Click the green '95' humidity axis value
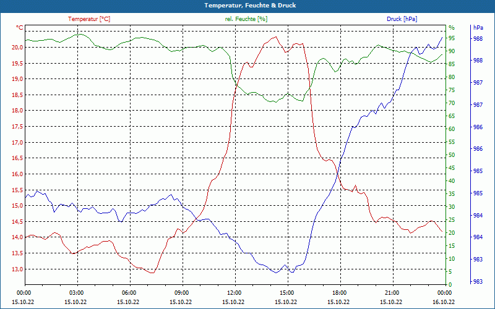The height and width of the screenshot is (309, 495). [452, 38]
